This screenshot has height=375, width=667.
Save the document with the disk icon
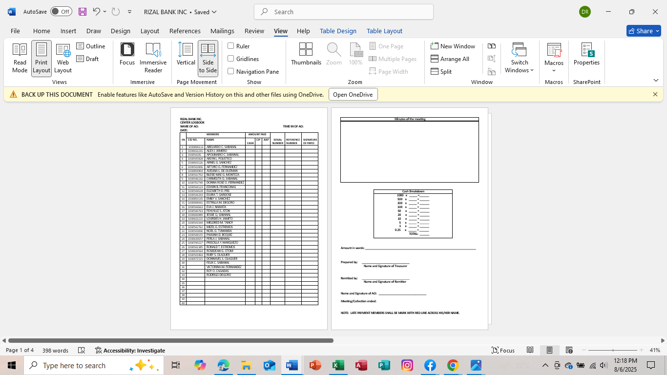click(83, 12)
